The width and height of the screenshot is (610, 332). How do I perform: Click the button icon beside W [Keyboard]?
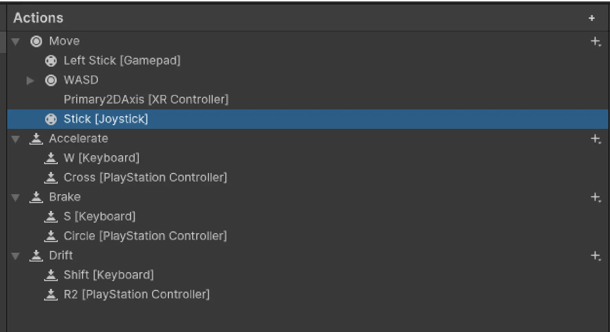pyautogui.click(x=51, y=158)
